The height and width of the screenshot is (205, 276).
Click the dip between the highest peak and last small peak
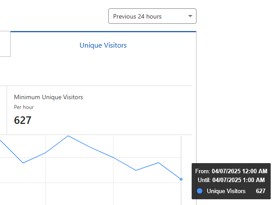[x=136, y=170]
